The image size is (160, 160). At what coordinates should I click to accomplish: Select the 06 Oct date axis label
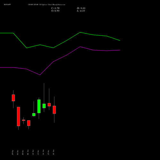tap(28, 152)
